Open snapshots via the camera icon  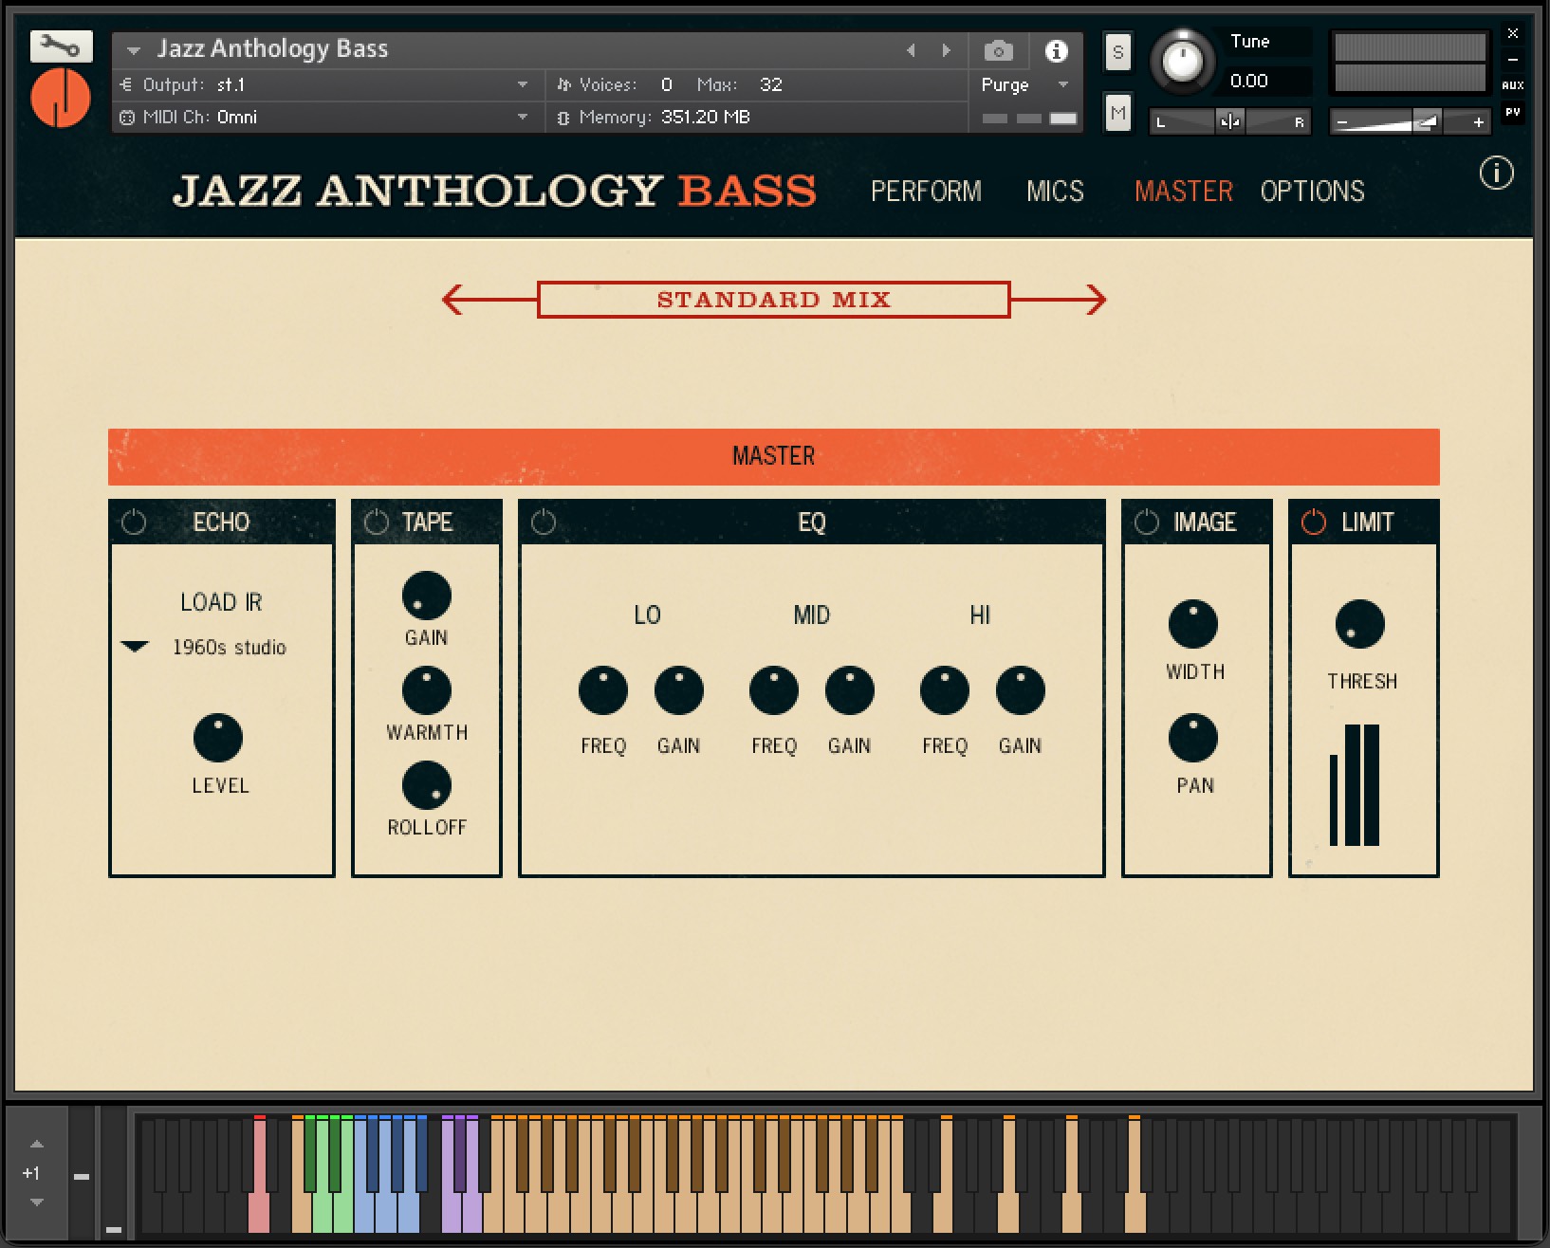click(x=998, y=50)
